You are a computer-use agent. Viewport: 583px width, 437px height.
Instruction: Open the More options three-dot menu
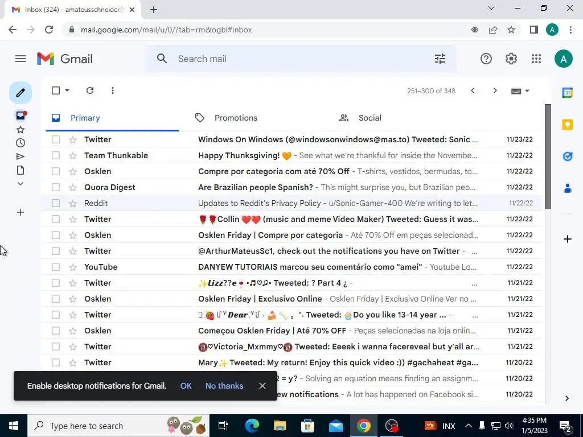click(112, 90)
